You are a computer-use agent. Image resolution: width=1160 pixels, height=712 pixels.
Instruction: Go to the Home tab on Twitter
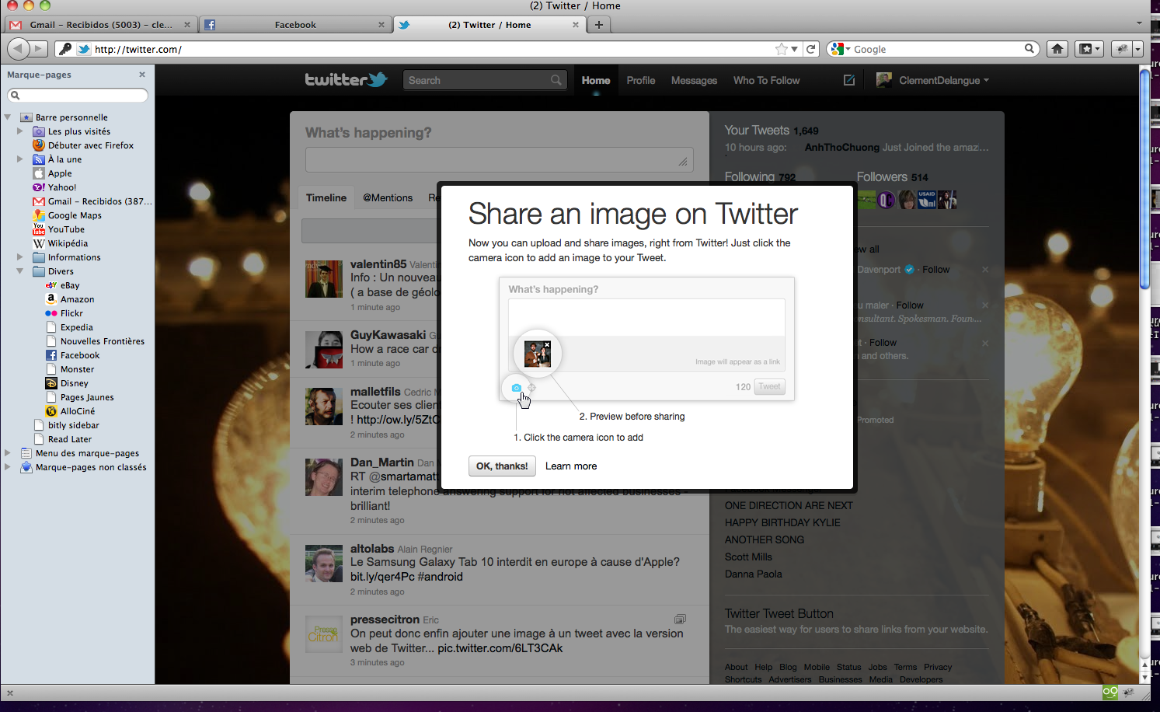(x=596, y=80)
